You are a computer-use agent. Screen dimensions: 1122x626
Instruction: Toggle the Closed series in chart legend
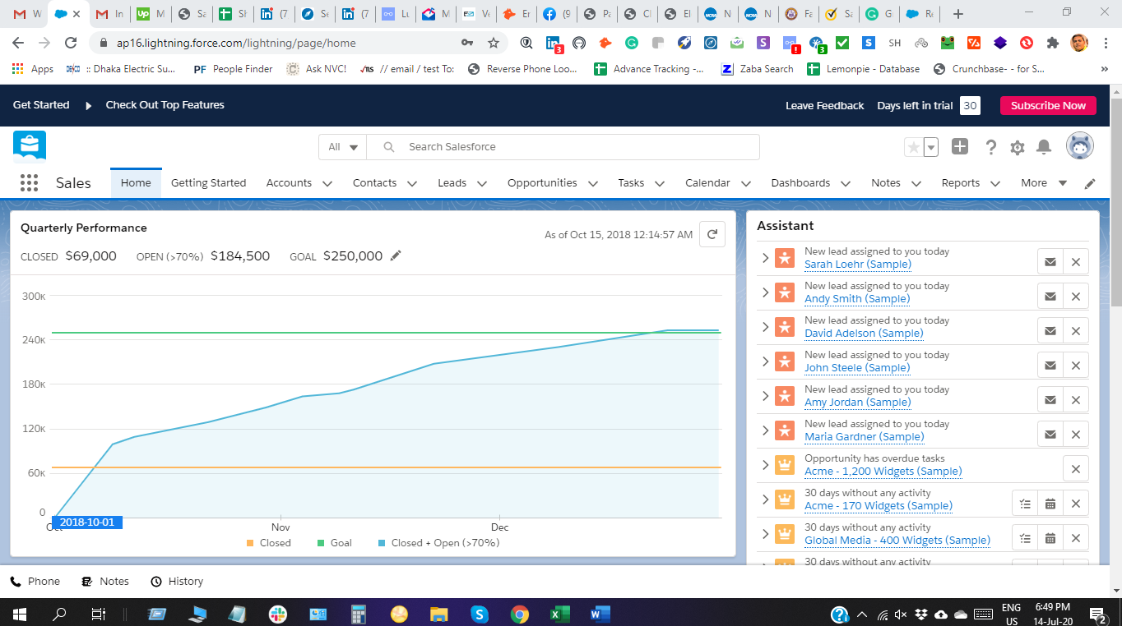(x=268, y=543)
